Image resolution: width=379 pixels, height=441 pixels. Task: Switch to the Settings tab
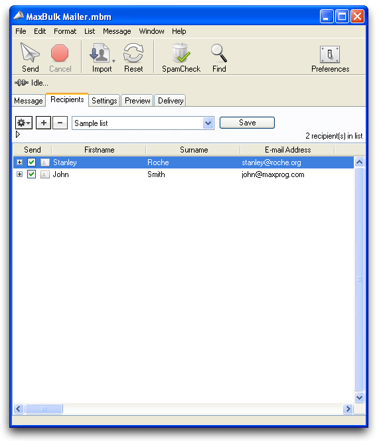tap(104, 101)
